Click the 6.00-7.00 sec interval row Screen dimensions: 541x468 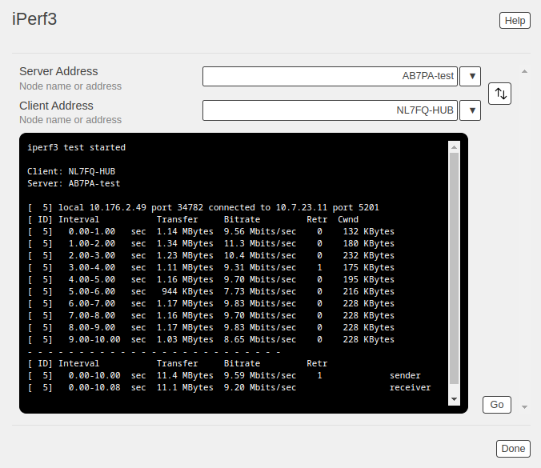[x=210, y=303]
